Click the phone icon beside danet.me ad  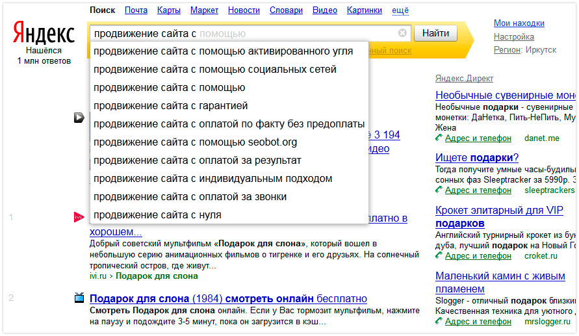pyautogui.click(x=439, y=138)
